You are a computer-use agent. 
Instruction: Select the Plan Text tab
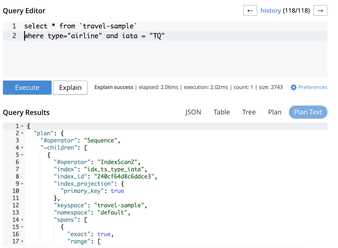tap(308, 112)
